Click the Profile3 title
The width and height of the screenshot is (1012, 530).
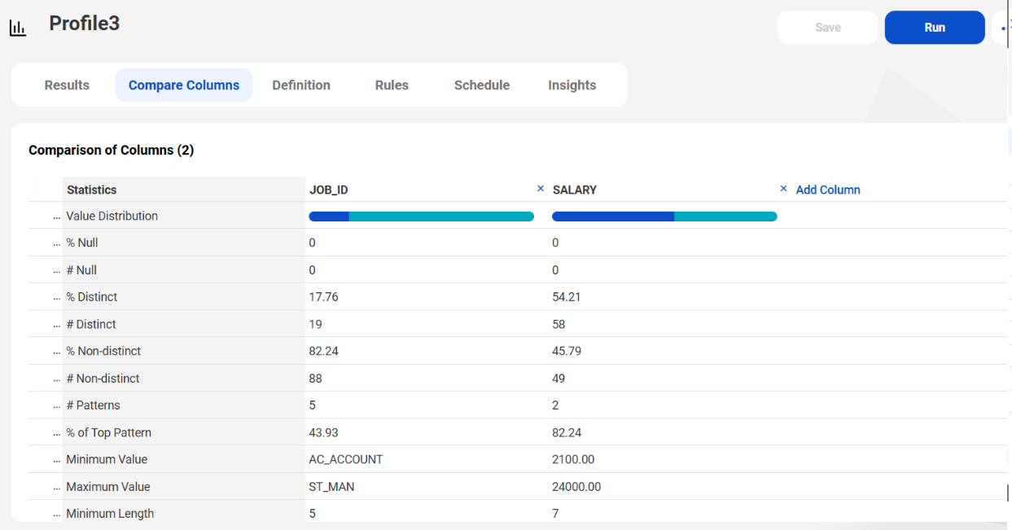coord(85,24)
